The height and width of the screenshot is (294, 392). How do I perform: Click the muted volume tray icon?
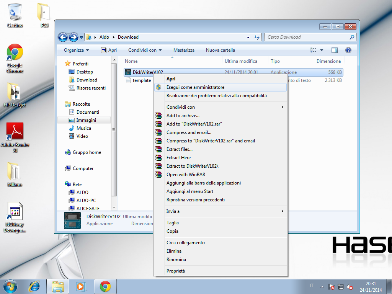click(350, 287)
